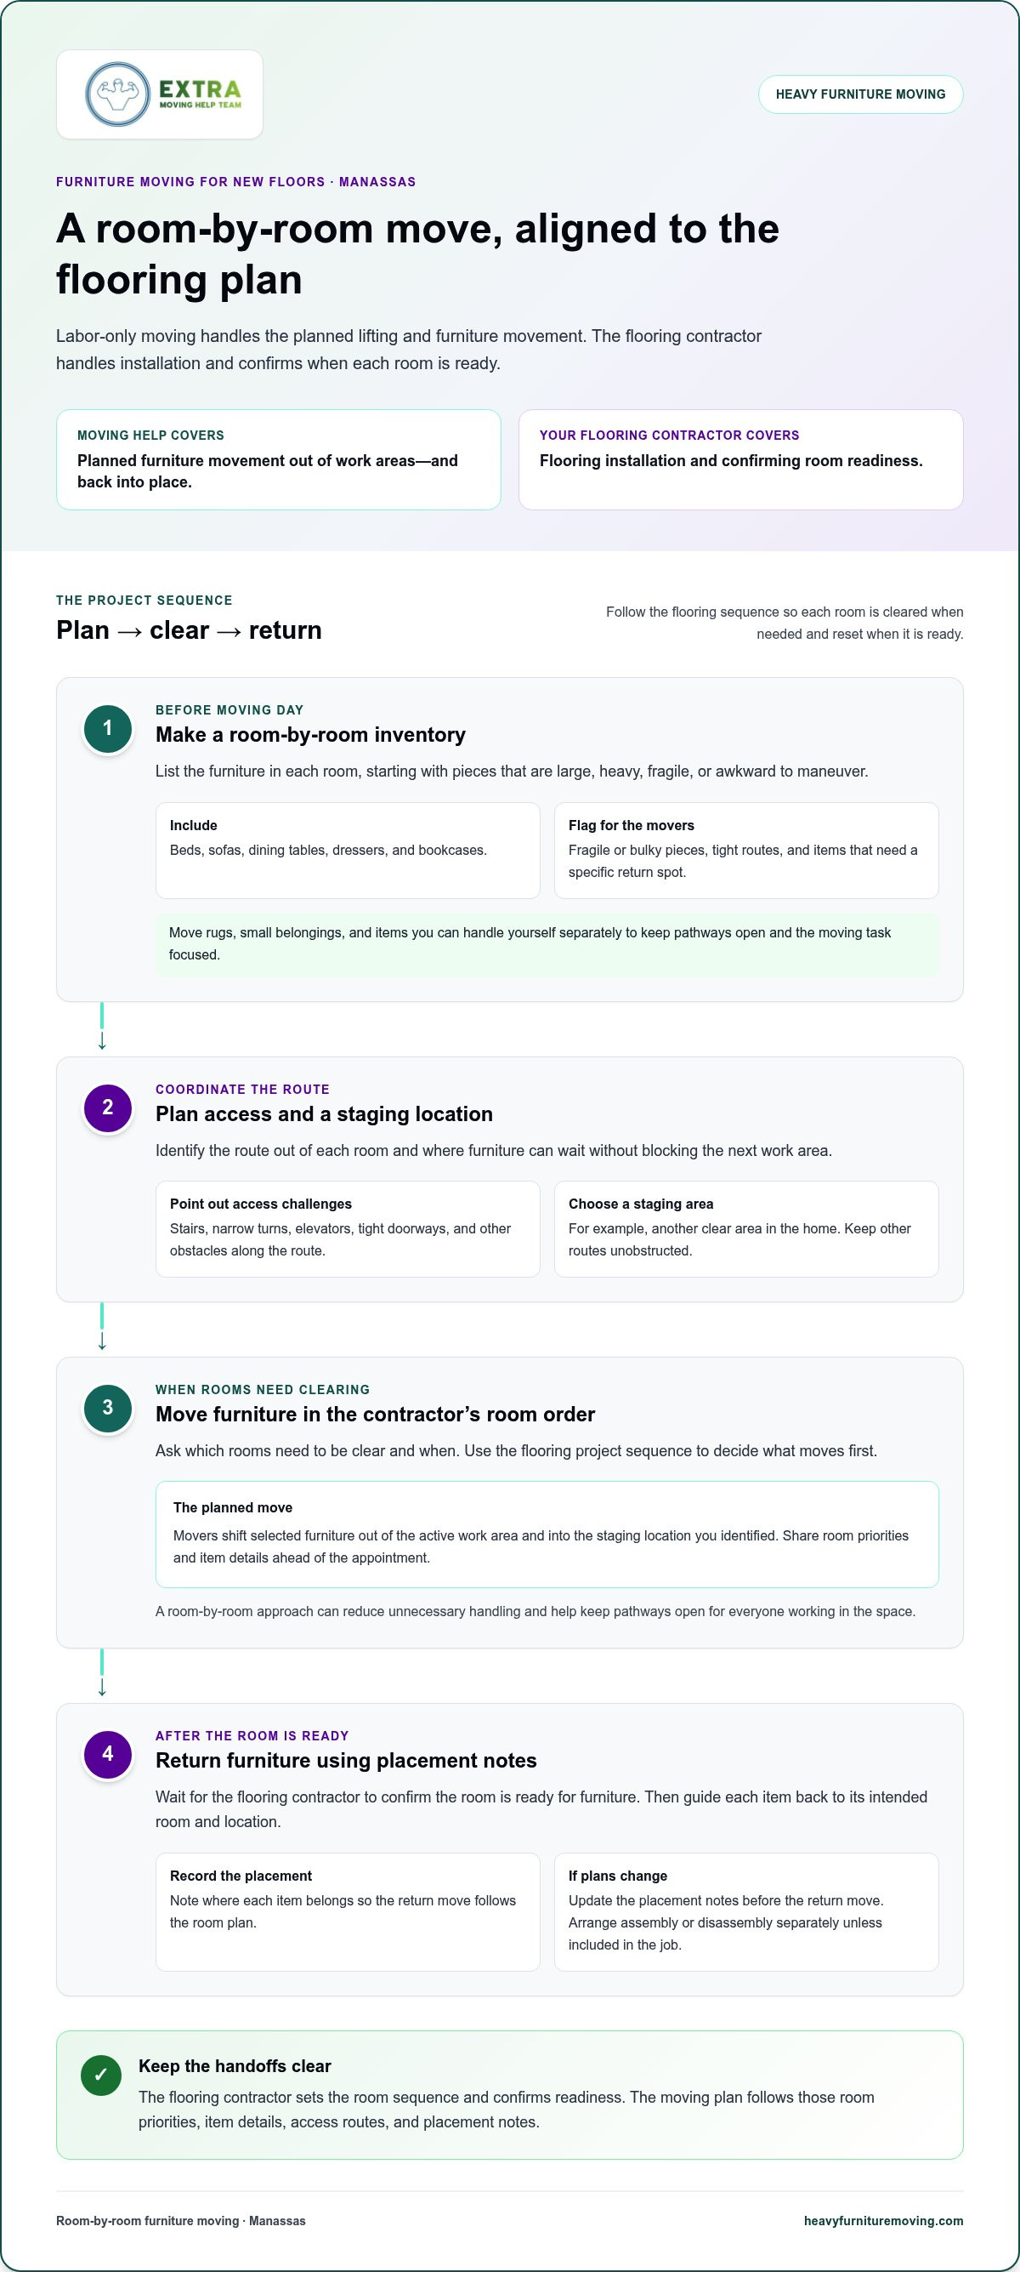The height and width of the screenshot is (2272, 1020).
Task: Click the Keep the handoffs clear heading
Action: pyautogui.click(x=235, y=2065)
